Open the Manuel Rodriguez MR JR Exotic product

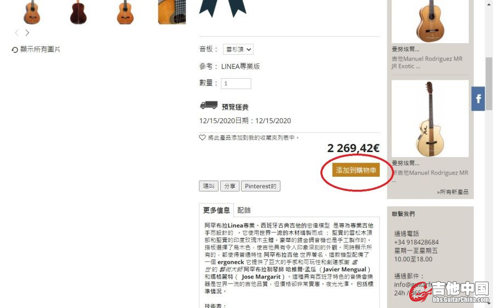427,62
